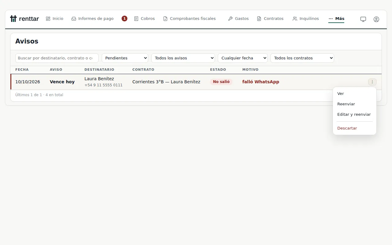The height and width of the screenshot is (245, 392).
Task: Open the user account icon
Action: pyautogui.click(x=376, y=19)
